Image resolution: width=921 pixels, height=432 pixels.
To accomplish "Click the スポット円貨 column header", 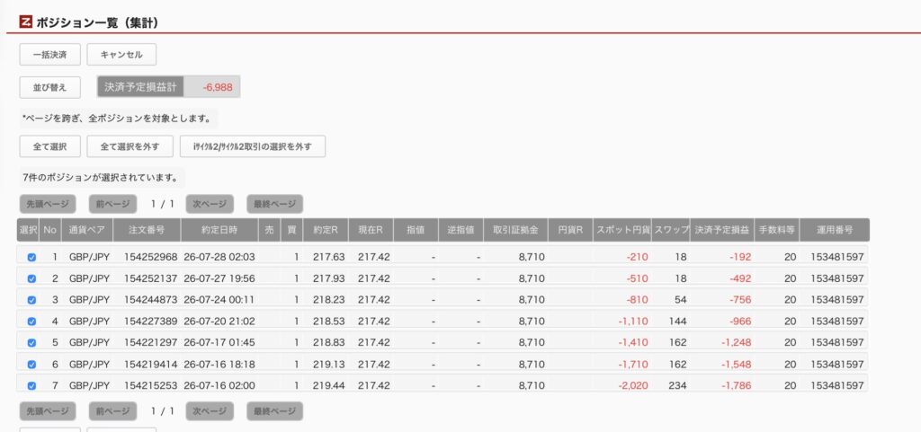I will (x=622, y=230).
